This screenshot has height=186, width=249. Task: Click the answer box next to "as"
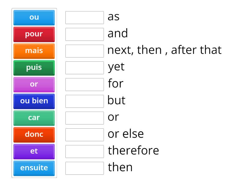click(x=84, y=17)
